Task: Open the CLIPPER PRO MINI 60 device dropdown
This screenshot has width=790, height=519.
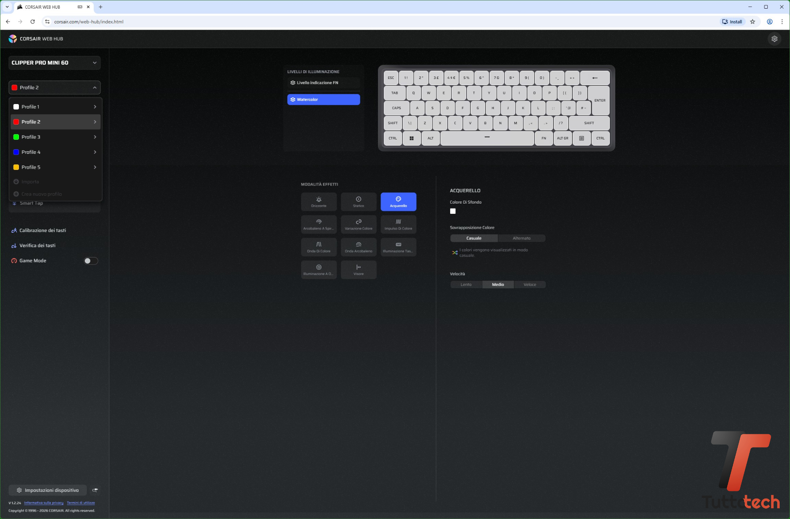Action: [x=54, y=63]
